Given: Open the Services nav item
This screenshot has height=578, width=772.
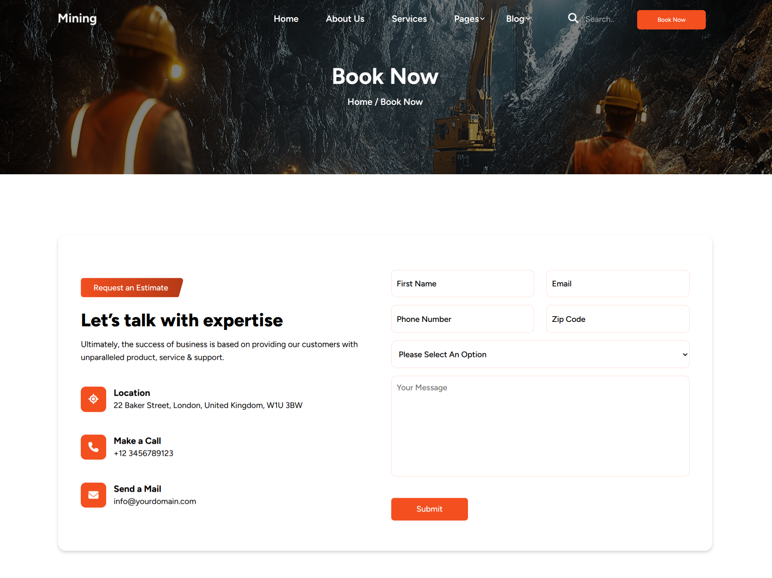Looking at the screenshot, I should click(409, 19).
